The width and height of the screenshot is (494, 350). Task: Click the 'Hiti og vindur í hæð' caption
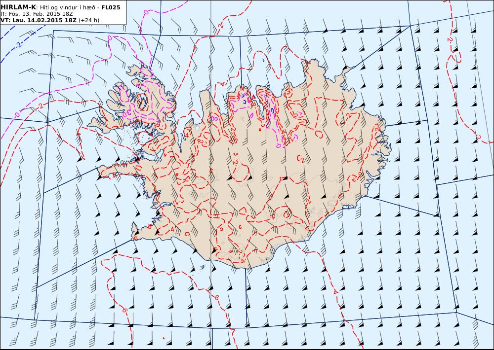[67, 7]
